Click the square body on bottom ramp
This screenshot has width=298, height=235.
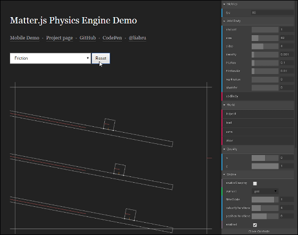(x=130, y=215)
